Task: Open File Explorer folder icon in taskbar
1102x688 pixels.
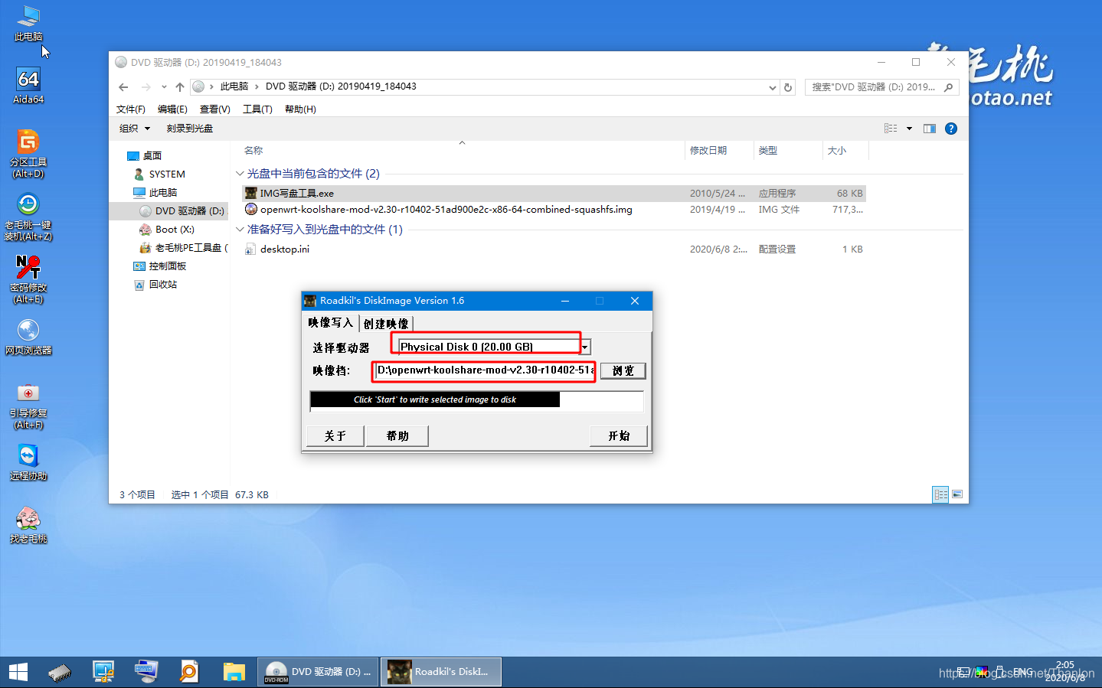Action: coord(234,672)
